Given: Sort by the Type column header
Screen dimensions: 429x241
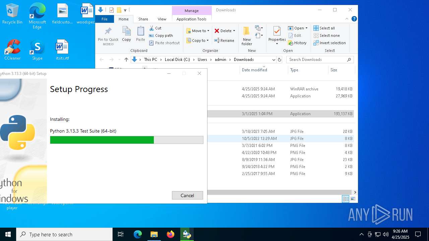Looking at the screenshot, I should (308, 70).
